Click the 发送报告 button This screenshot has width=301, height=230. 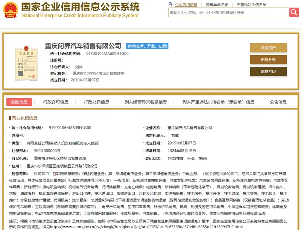click(268, 48)
